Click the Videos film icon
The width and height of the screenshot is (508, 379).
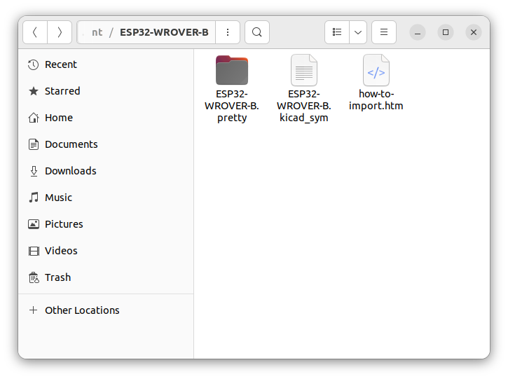tap(34, 251)
